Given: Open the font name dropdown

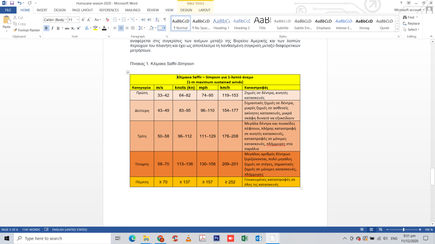Looking at the screenshot, I should click(x=66, y=20).
